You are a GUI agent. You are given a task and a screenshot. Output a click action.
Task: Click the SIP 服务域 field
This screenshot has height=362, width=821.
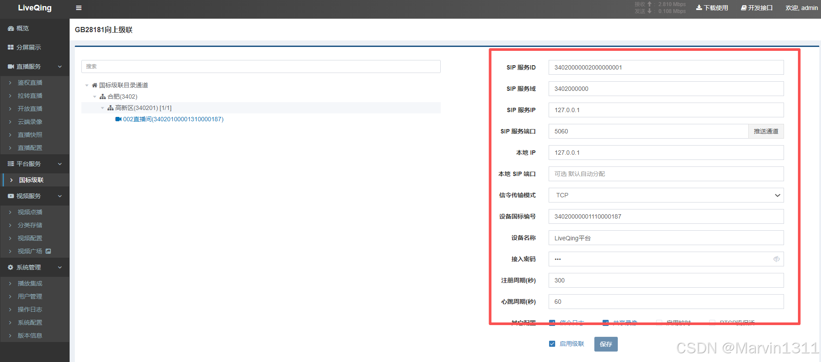coord(666,89)
